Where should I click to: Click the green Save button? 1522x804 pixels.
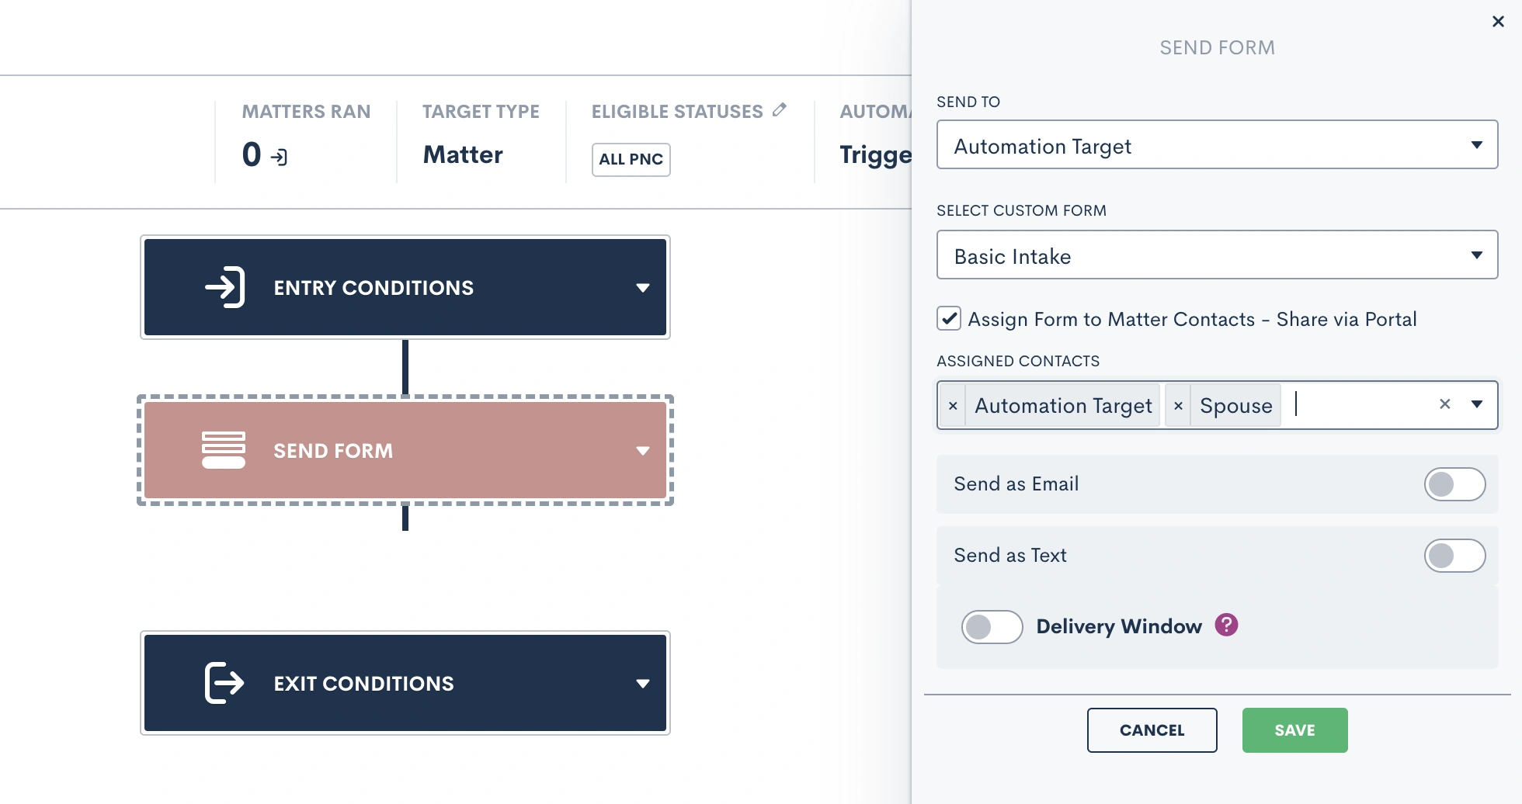tap(1294, 730)
